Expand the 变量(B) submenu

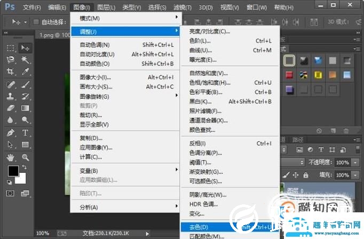click(177, 170)
